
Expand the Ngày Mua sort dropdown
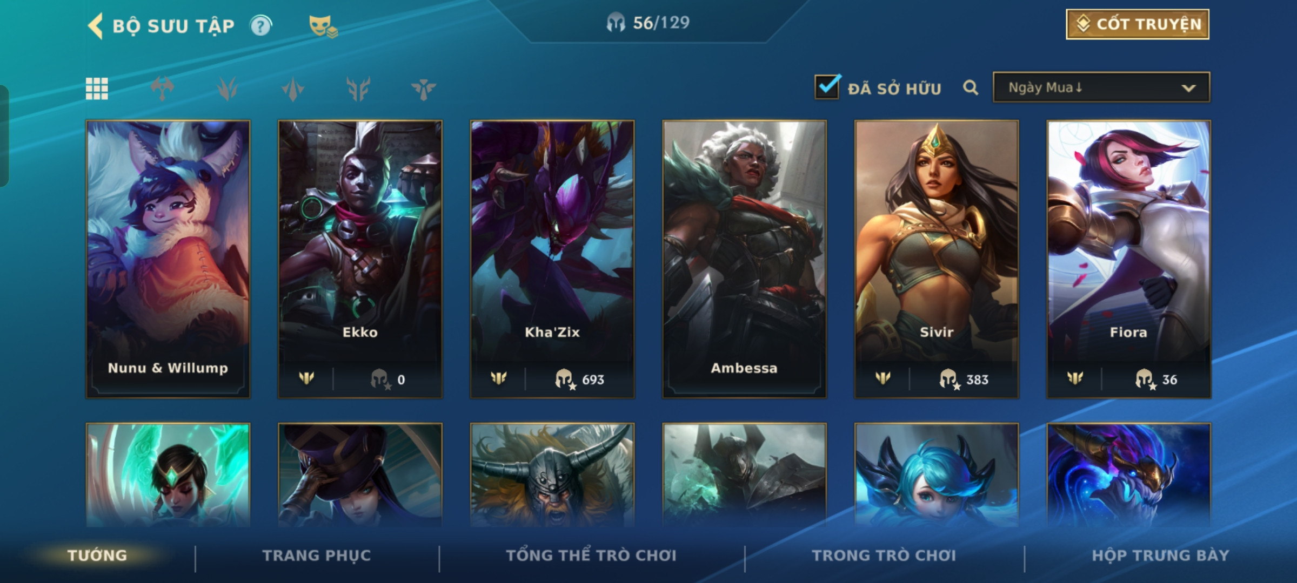pyautogui.click(x=1101, y=87)
